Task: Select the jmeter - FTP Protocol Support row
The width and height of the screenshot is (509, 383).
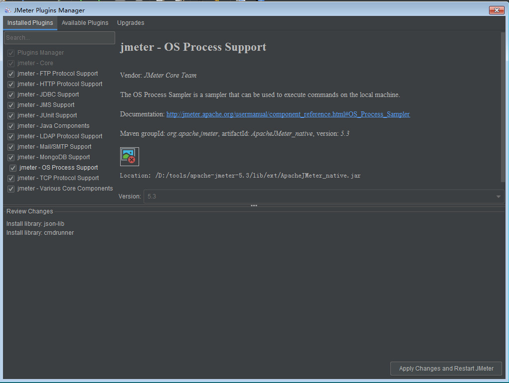Action: coord(57,74)
